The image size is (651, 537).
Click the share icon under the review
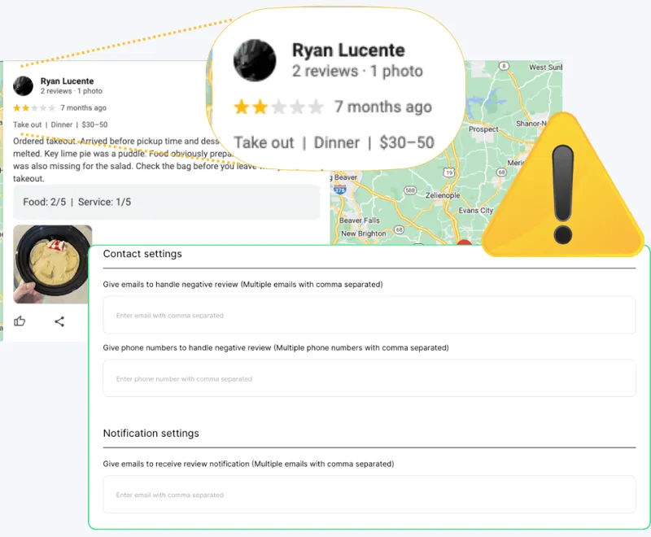[59, 321]
